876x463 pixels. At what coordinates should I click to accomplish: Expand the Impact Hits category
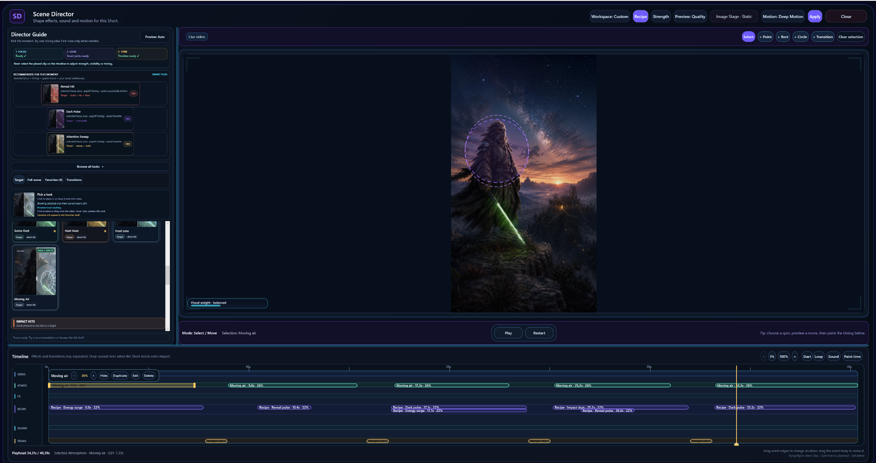(x=88, y=323)
